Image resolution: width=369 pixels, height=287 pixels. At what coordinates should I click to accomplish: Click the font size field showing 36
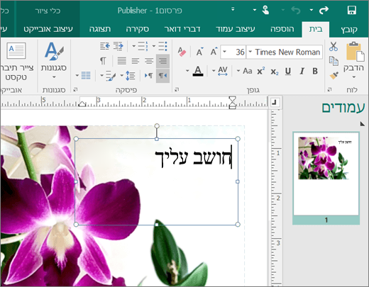coord(236,52)
